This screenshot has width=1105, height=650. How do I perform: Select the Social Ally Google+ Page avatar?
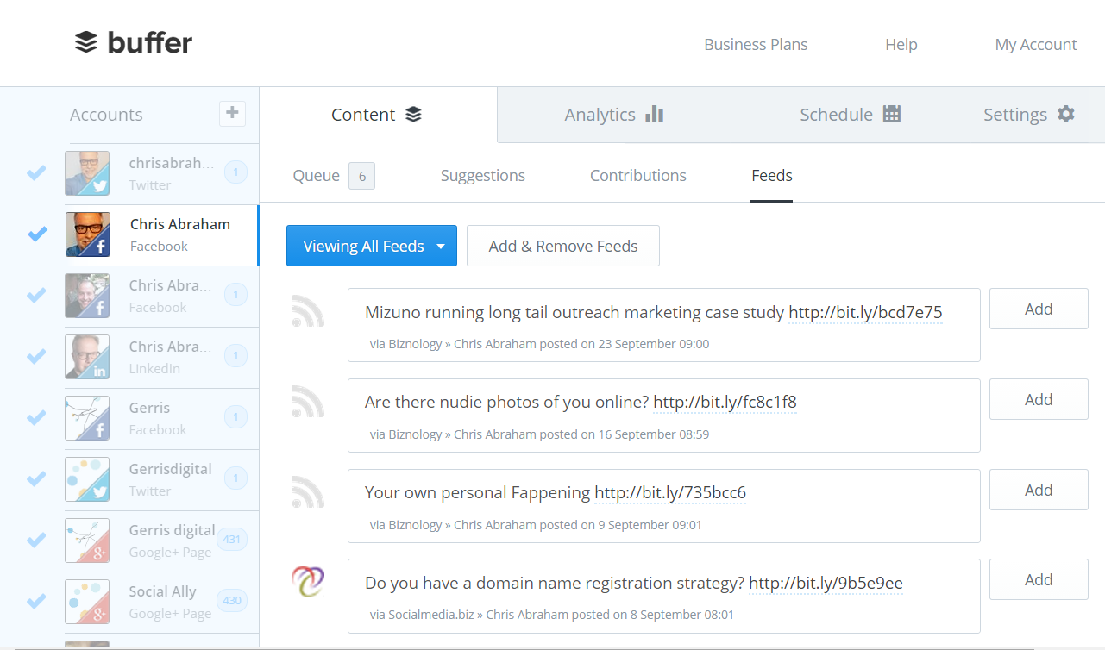point(87,602)
